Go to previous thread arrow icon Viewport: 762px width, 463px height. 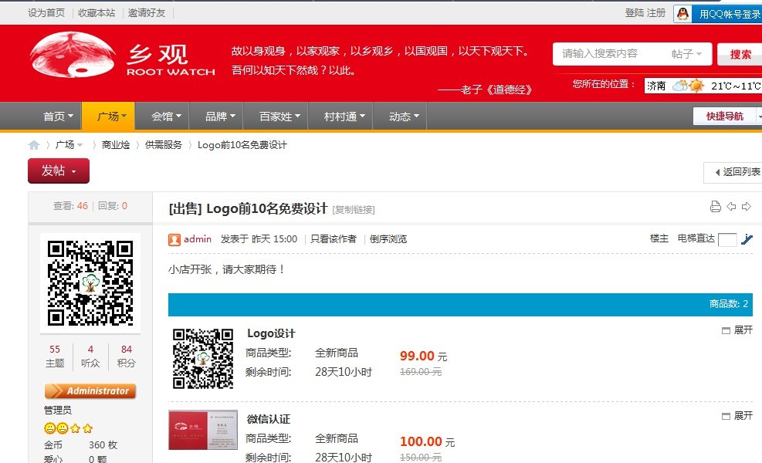[x=731, y=207]
